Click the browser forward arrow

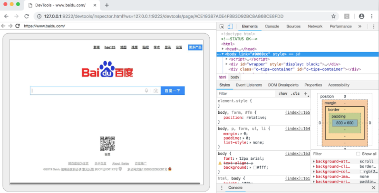coord(17,17)
